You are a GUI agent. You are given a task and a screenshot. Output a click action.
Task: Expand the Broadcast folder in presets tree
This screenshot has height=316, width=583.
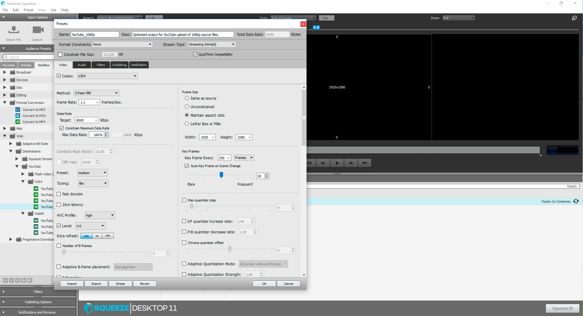(5, 72)
